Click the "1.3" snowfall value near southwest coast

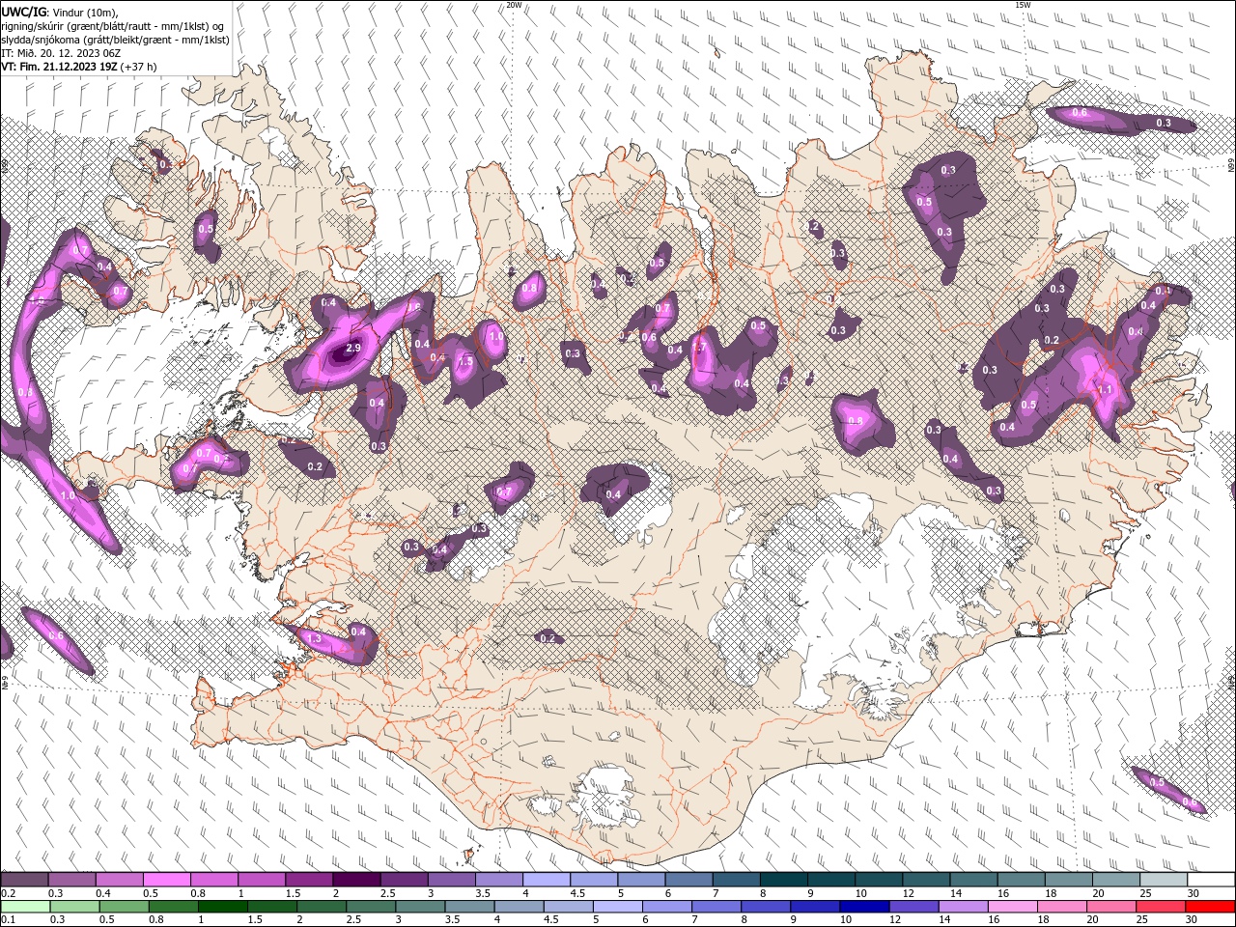click(x=314, y=638)
